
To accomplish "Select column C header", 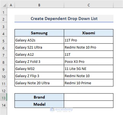I will [x=88, y=5].
